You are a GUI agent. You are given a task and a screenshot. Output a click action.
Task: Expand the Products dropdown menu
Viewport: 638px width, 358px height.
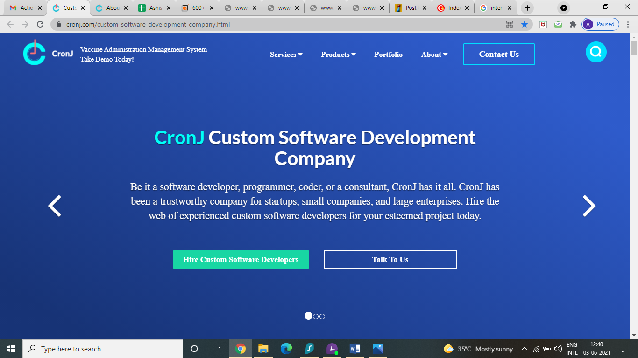pos(338,55)
